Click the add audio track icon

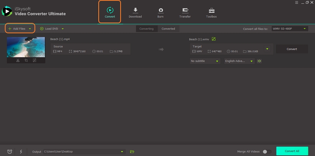(x=259, y=61)
